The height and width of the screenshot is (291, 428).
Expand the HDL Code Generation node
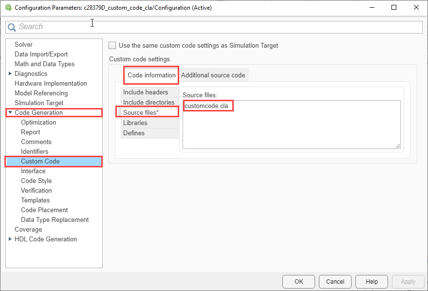[x=10, y=239]
